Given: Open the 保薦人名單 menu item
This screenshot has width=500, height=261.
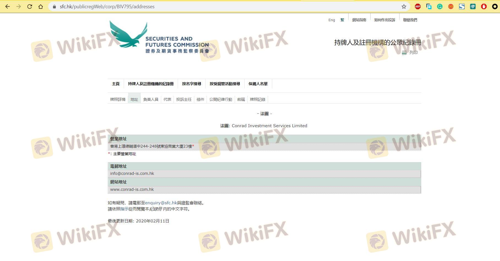Looking at the screenshot, I should pos(258,84).
